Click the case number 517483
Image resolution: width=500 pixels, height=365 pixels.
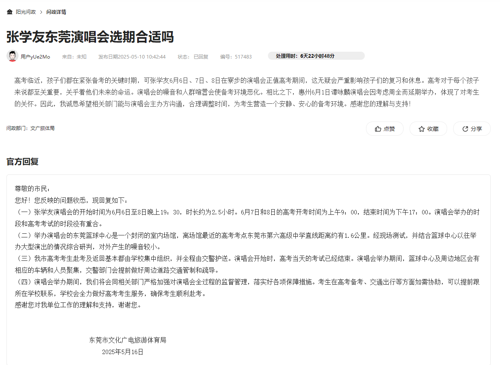(243, 57)
